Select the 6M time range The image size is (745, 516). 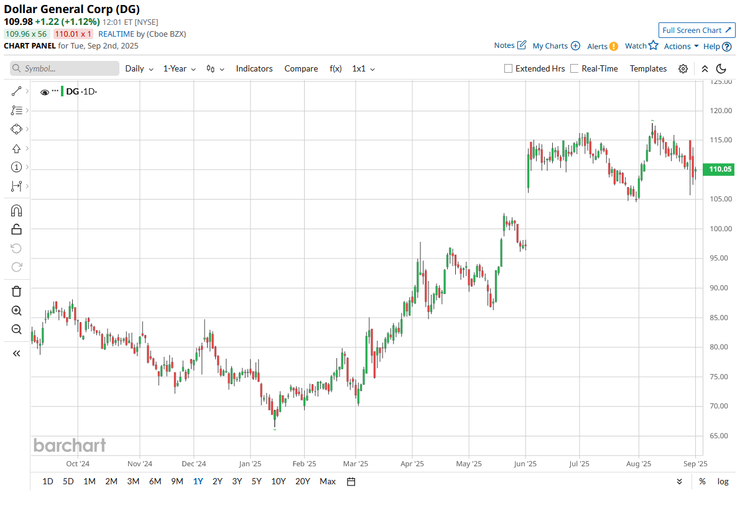[155, 482]
